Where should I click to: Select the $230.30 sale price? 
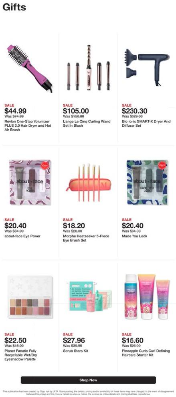[134, 111]
